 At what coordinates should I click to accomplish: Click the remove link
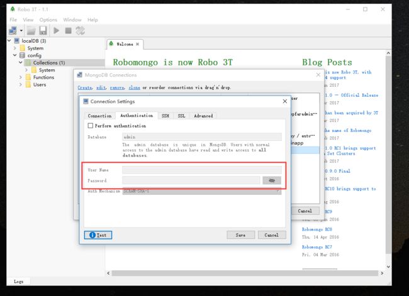(117, 87)
